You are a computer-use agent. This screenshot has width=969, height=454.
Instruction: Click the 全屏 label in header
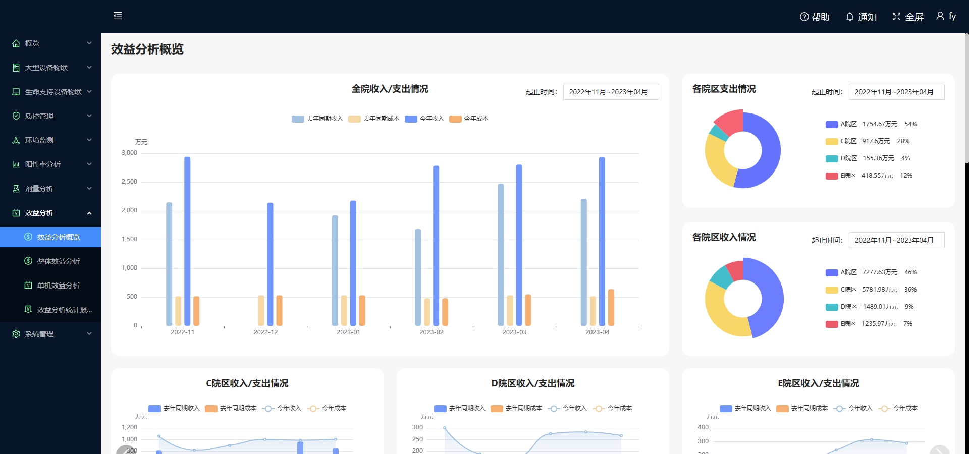[x=914, y=17]
